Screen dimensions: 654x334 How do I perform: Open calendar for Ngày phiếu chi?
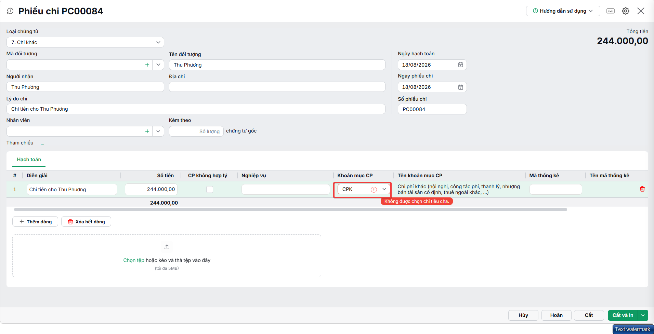coord(461,87)
